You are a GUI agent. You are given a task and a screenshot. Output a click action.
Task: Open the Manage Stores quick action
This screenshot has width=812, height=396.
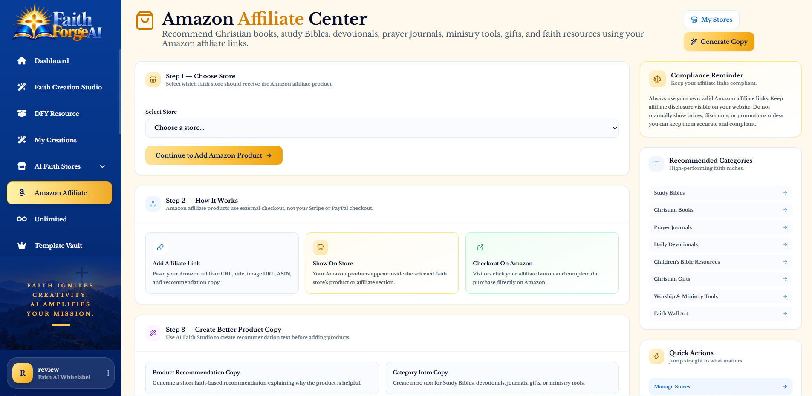click(720, 387)
